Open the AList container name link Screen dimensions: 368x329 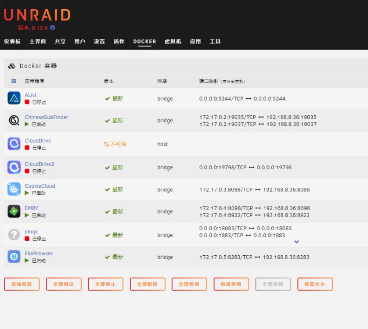point(31,95)
